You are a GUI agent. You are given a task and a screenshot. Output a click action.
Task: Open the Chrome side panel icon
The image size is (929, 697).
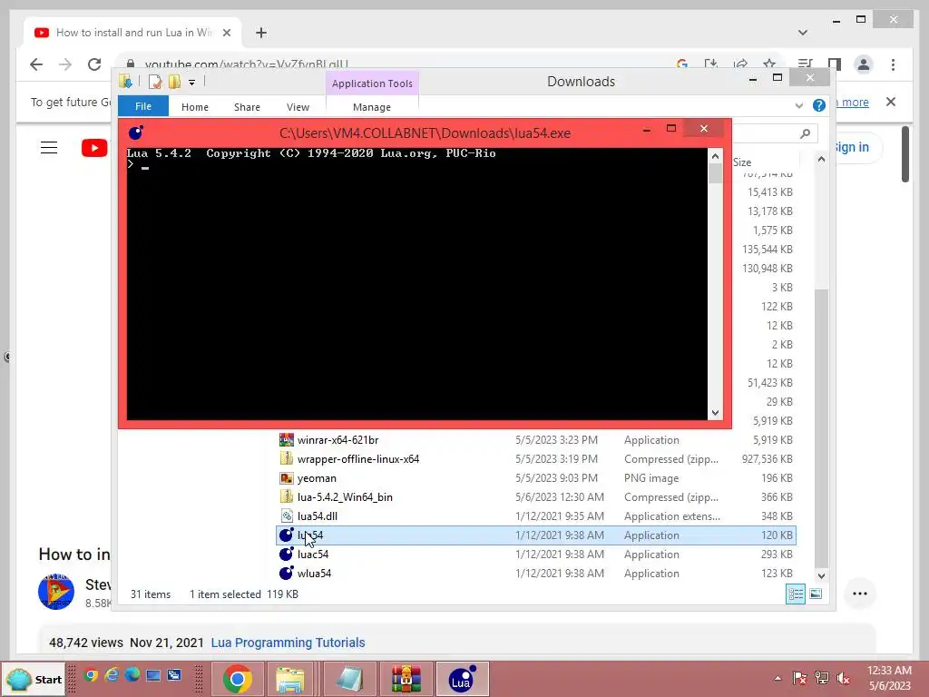835,64
